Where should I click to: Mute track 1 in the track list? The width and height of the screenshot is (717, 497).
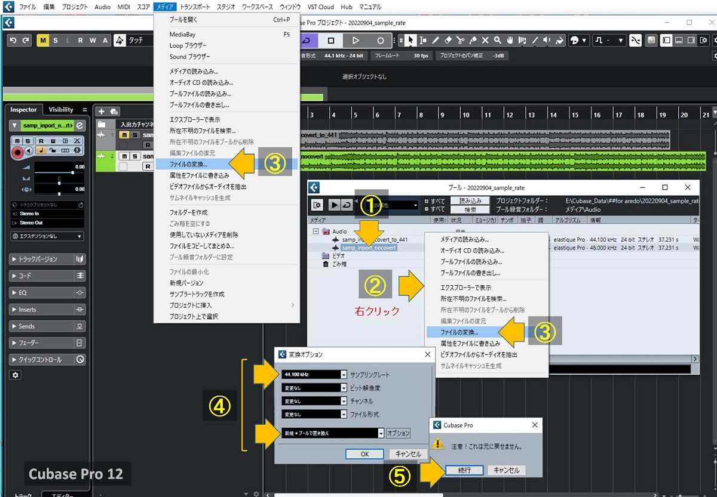(x=124, y=135)
